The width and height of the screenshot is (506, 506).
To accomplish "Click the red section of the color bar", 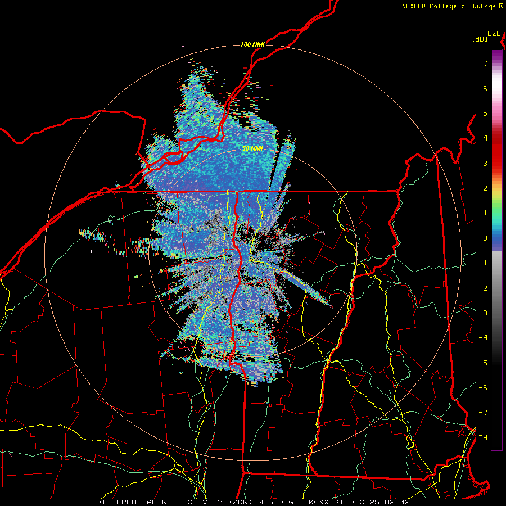I will point(496,152).
